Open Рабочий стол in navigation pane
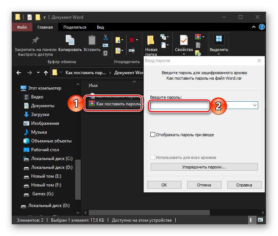The image size is (278, 236). tap(41, 150)
